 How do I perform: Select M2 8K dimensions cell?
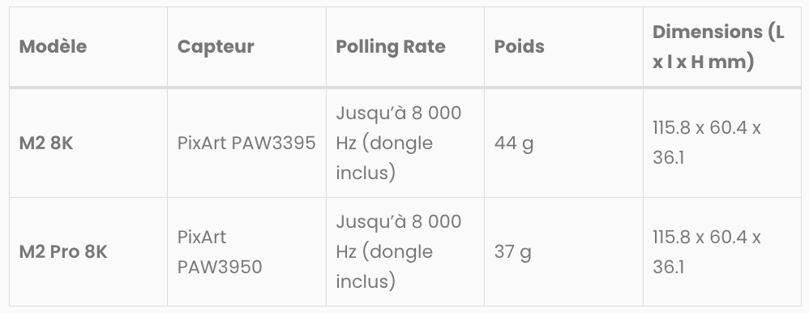pos(721,143)
